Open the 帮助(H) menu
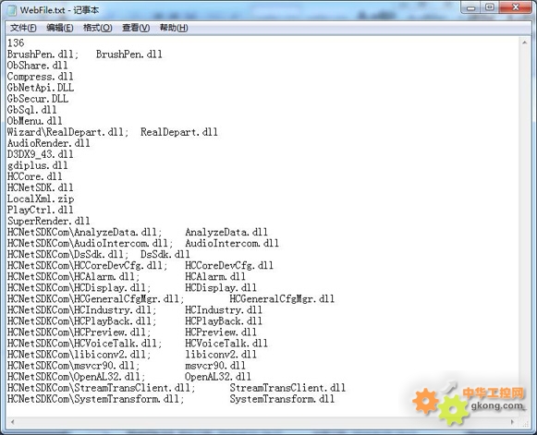 tap(174, 28)
